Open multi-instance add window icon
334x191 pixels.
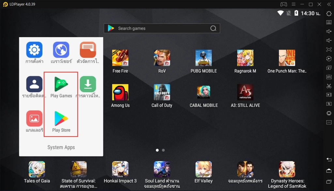pyautogui.click(x=329, y=68)
